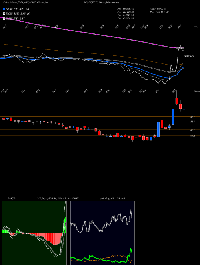Click the 'Pre C: 376.55' value

pos(126,18)
